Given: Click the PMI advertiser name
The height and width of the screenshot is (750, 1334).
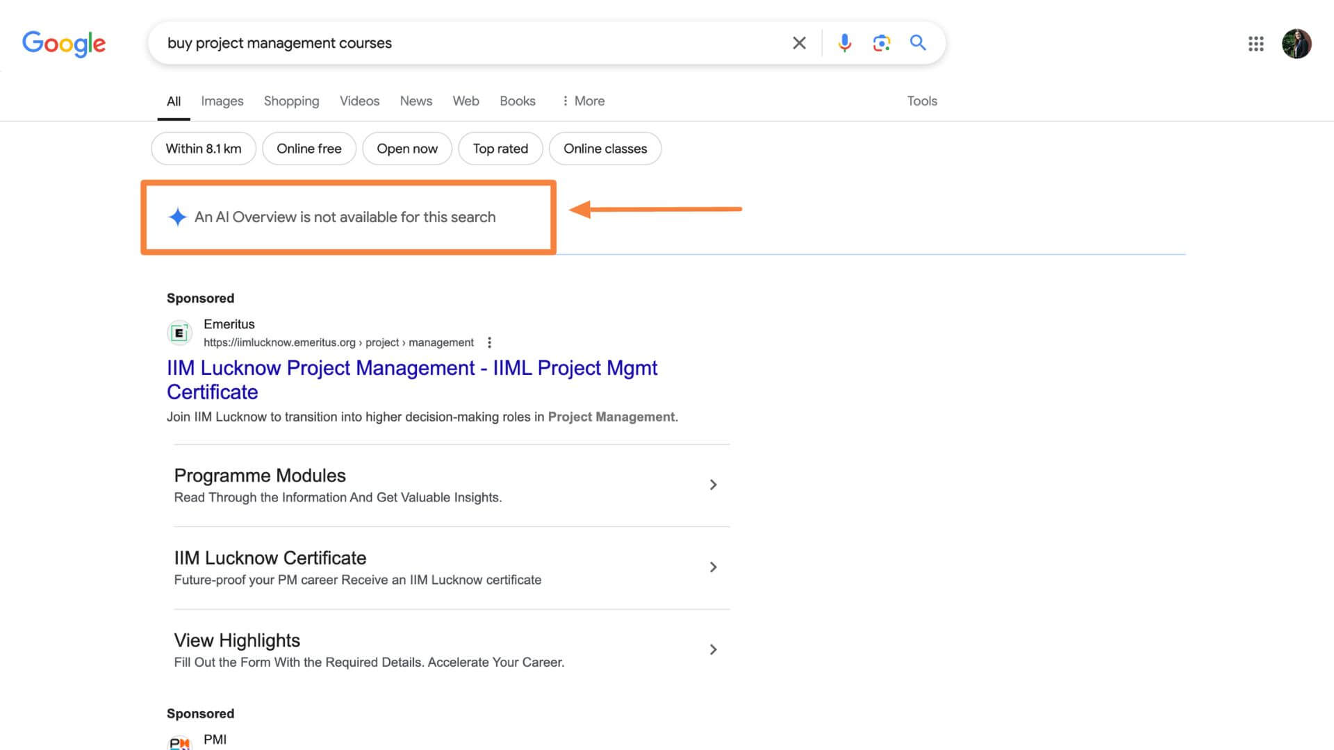Looking at the screenshot, I should tap(215, 740).
